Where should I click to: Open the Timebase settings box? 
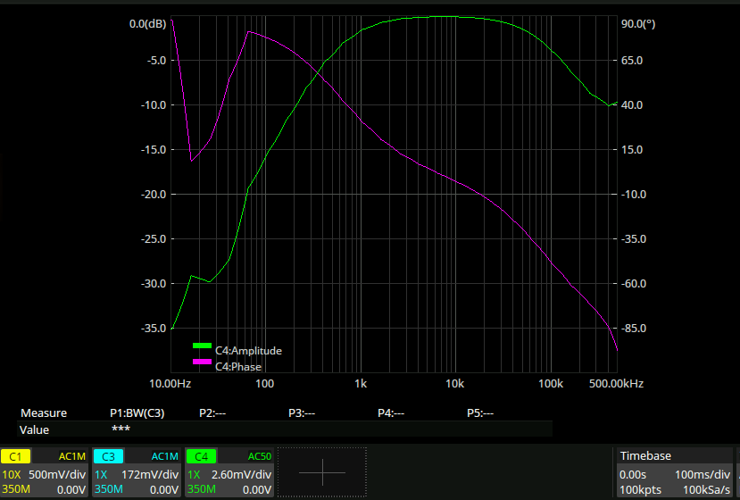tap(677, 472)
